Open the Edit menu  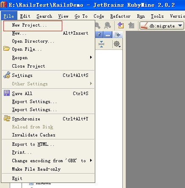(x=25, y=16)
